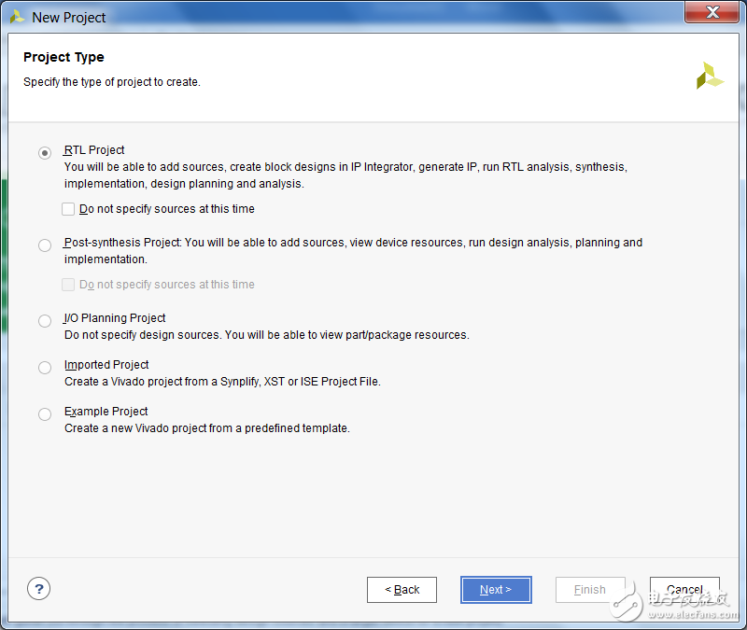747x630 pixels.
Task: Enable 'Do not specify sources' under RTL Project
Action: [x=68, y=209]
